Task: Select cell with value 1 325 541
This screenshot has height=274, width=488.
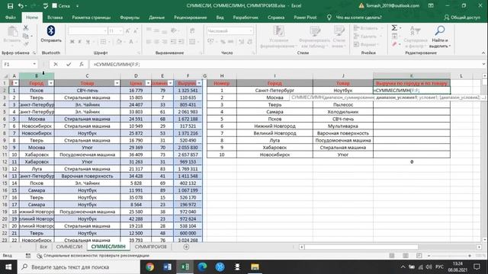Action: tap(188, 91)
